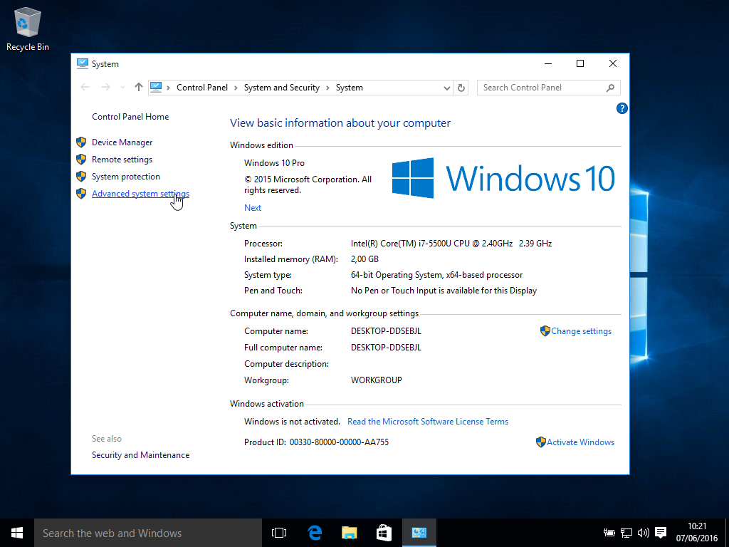Click the search magnifier icon
Image resolution: width=729 pixels, height=547 pixels.
pos(610,88)
